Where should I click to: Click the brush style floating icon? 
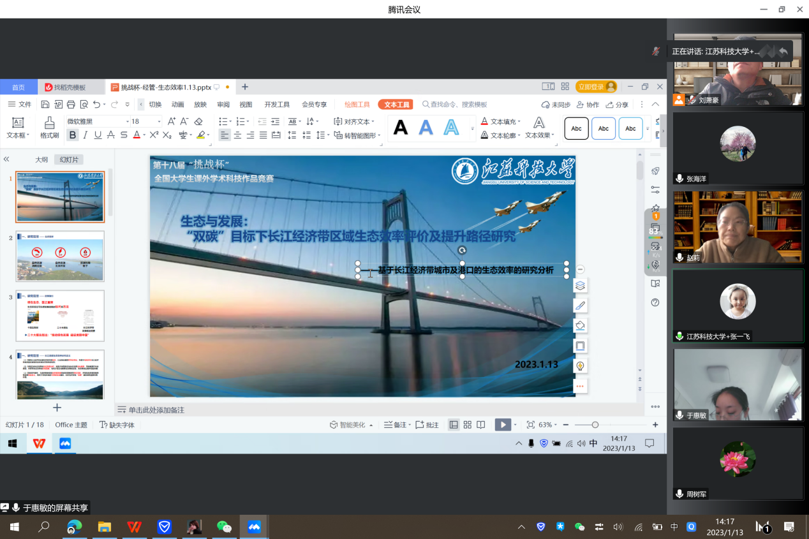tap(580, 306)
